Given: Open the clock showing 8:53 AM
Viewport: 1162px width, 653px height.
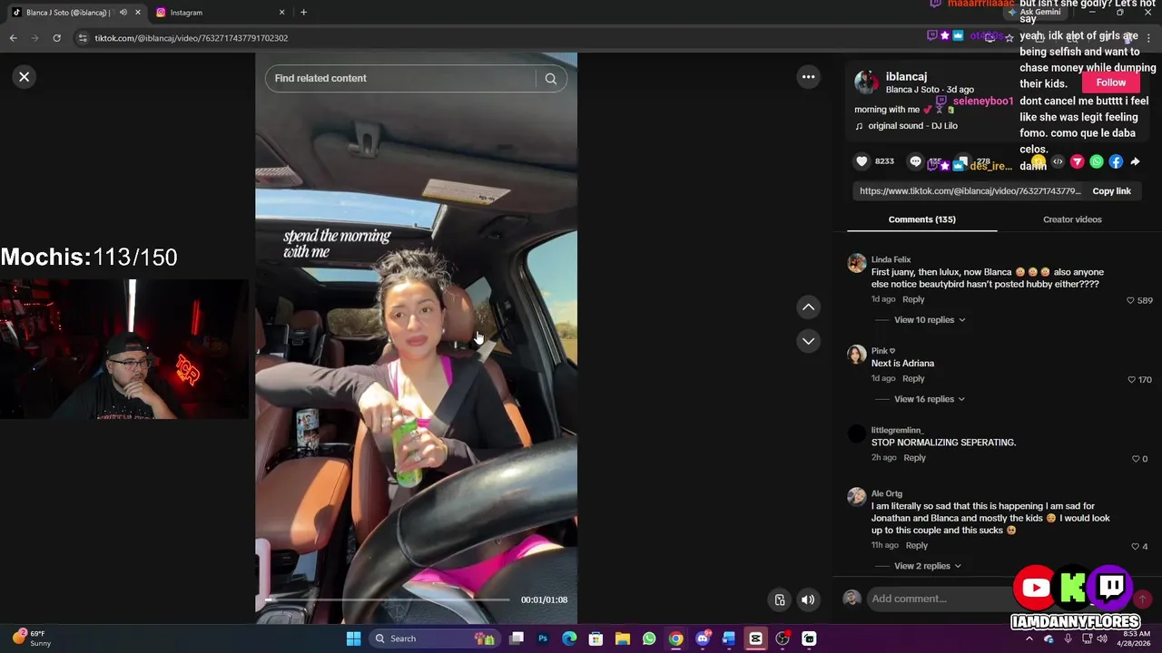Looking at the screenshot, I should coord(1136,638).
